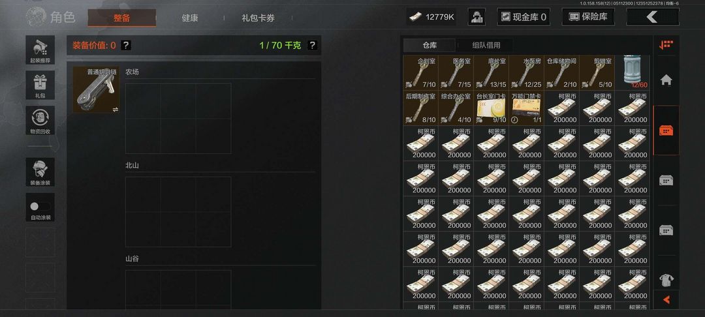This screenshot has width=705, height=317.
Task: Select the water bottle item in warehouse
Action: (632, 73)
